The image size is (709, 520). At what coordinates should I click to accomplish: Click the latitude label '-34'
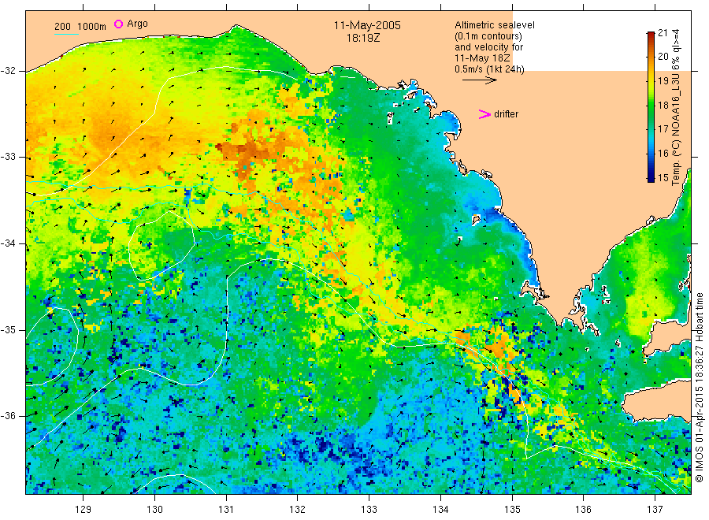pos(8,243)
